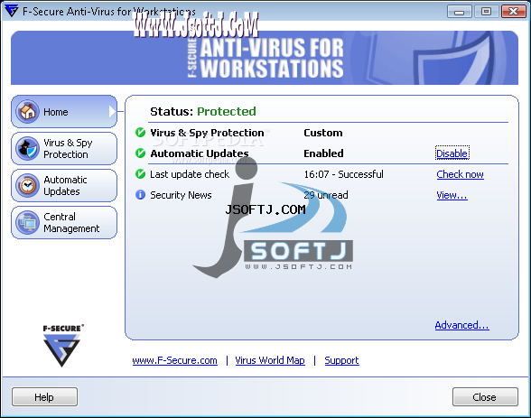Image resolution: width=531 pixels, height=418 pixels.
Task: Click the 'Status: Protected' heading
Action: coord(203,111)
